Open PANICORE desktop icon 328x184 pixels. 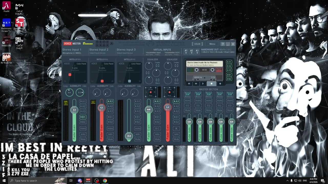[6, 41]
